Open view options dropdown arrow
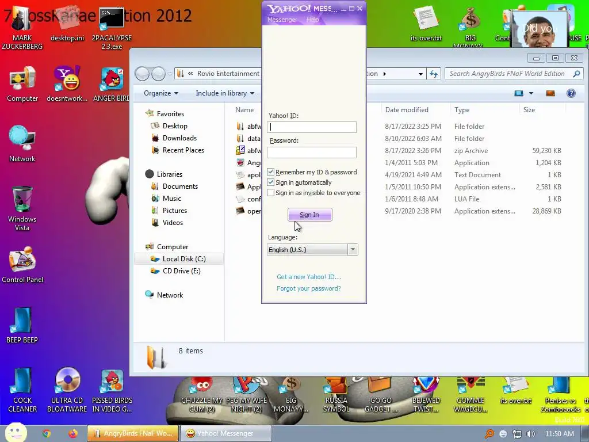This screenshot has width=589, height=442. tap(531, 93)
